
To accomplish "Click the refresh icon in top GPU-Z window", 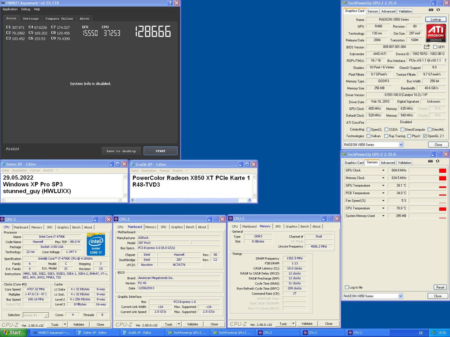I will pos(438,10).
